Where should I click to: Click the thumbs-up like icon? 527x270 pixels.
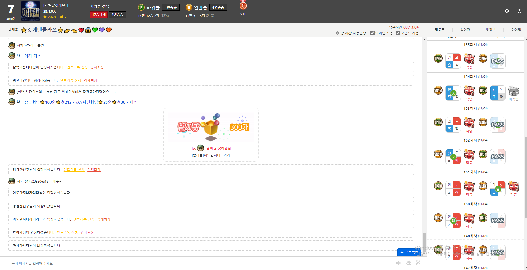coord(62,17)
